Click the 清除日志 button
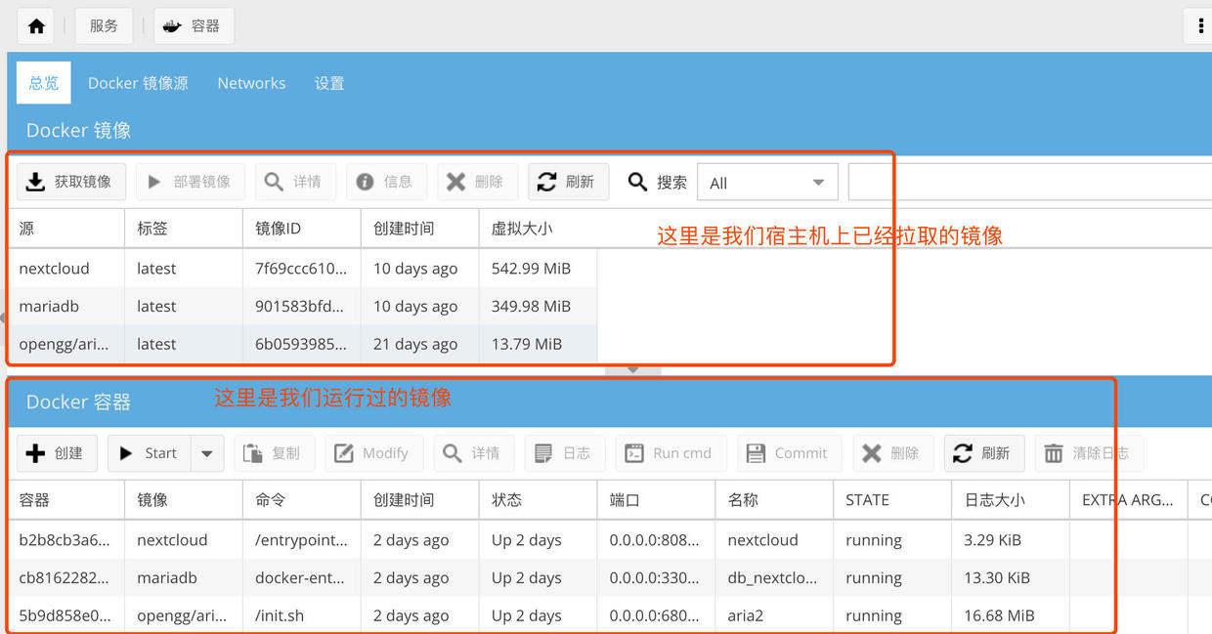 click(1089, 452)
